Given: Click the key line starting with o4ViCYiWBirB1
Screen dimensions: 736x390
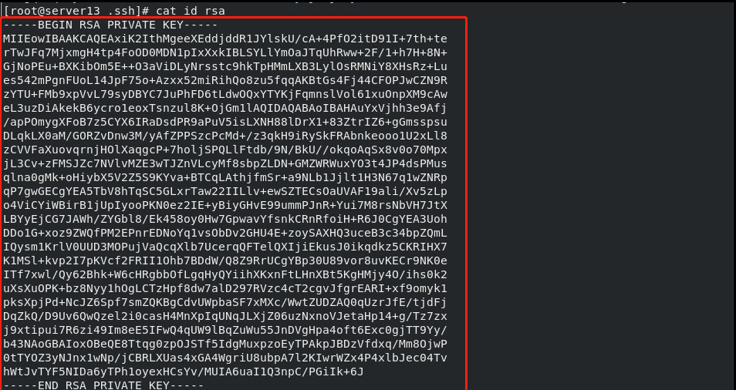Looking at the screenshot, I should pos(225,205).
